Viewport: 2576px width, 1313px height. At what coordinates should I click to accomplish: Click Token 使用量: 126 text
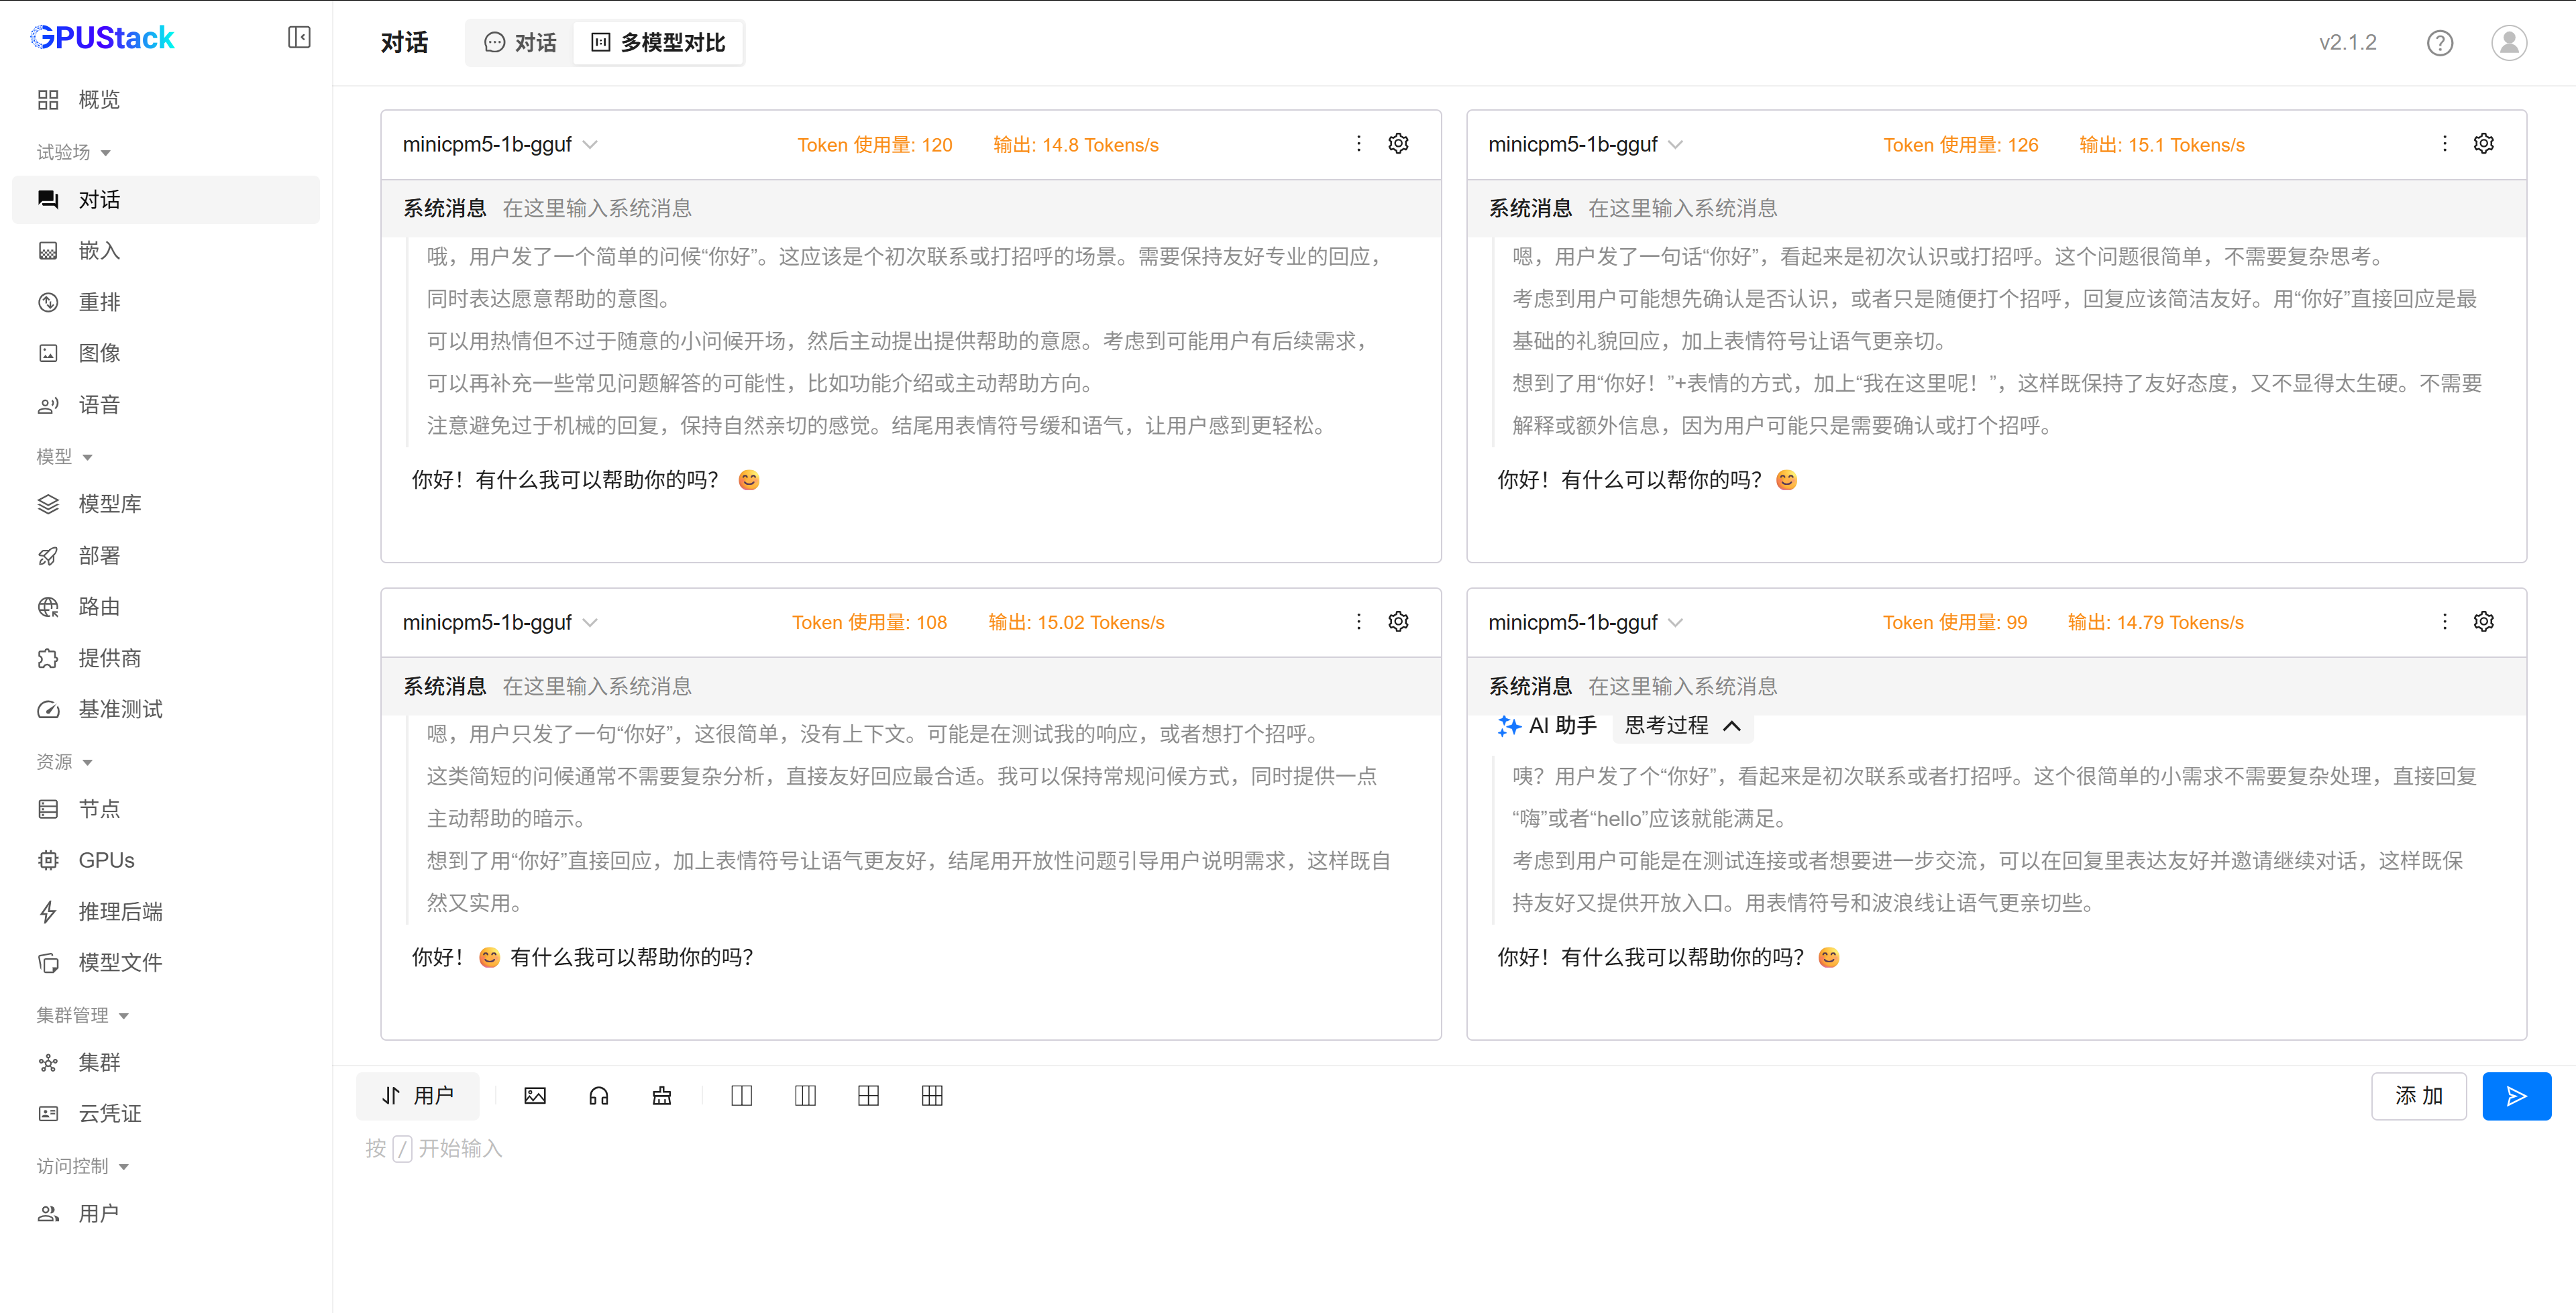[x=1960, y=145]
